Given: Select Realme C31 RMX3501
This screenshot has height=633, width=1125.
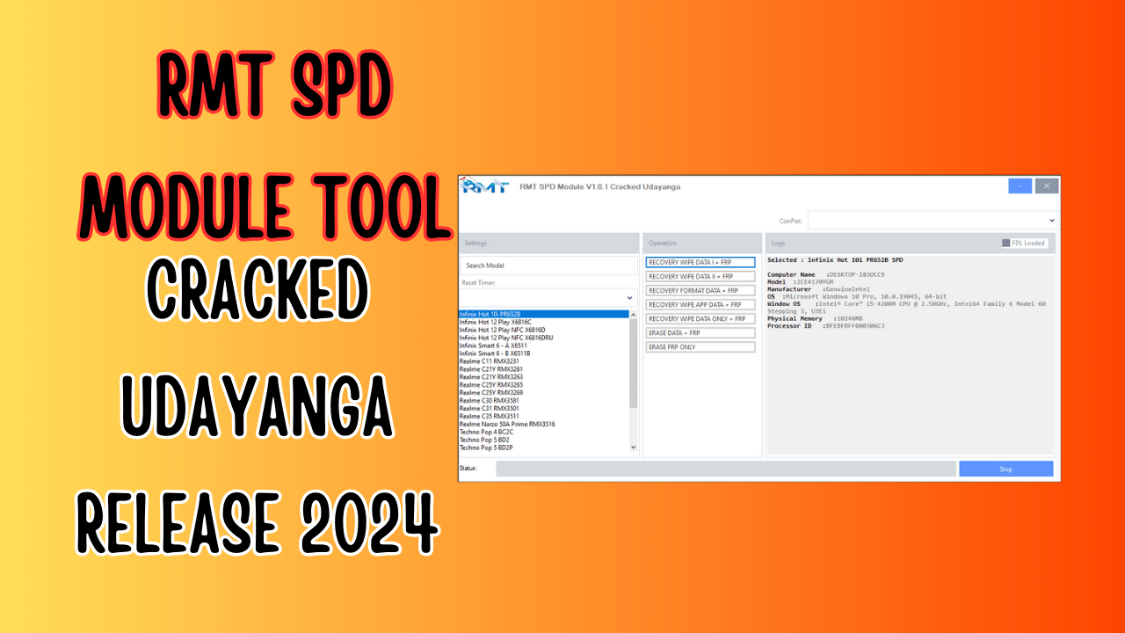Looking at the screenshot, I should [x=544, y=409].
